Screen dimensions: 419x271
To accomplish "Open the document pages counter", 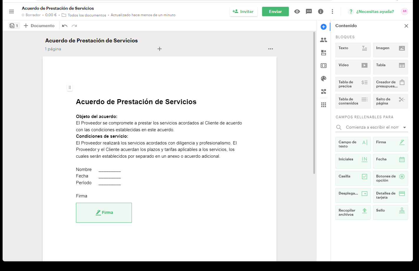I will (x=14, y=26).
